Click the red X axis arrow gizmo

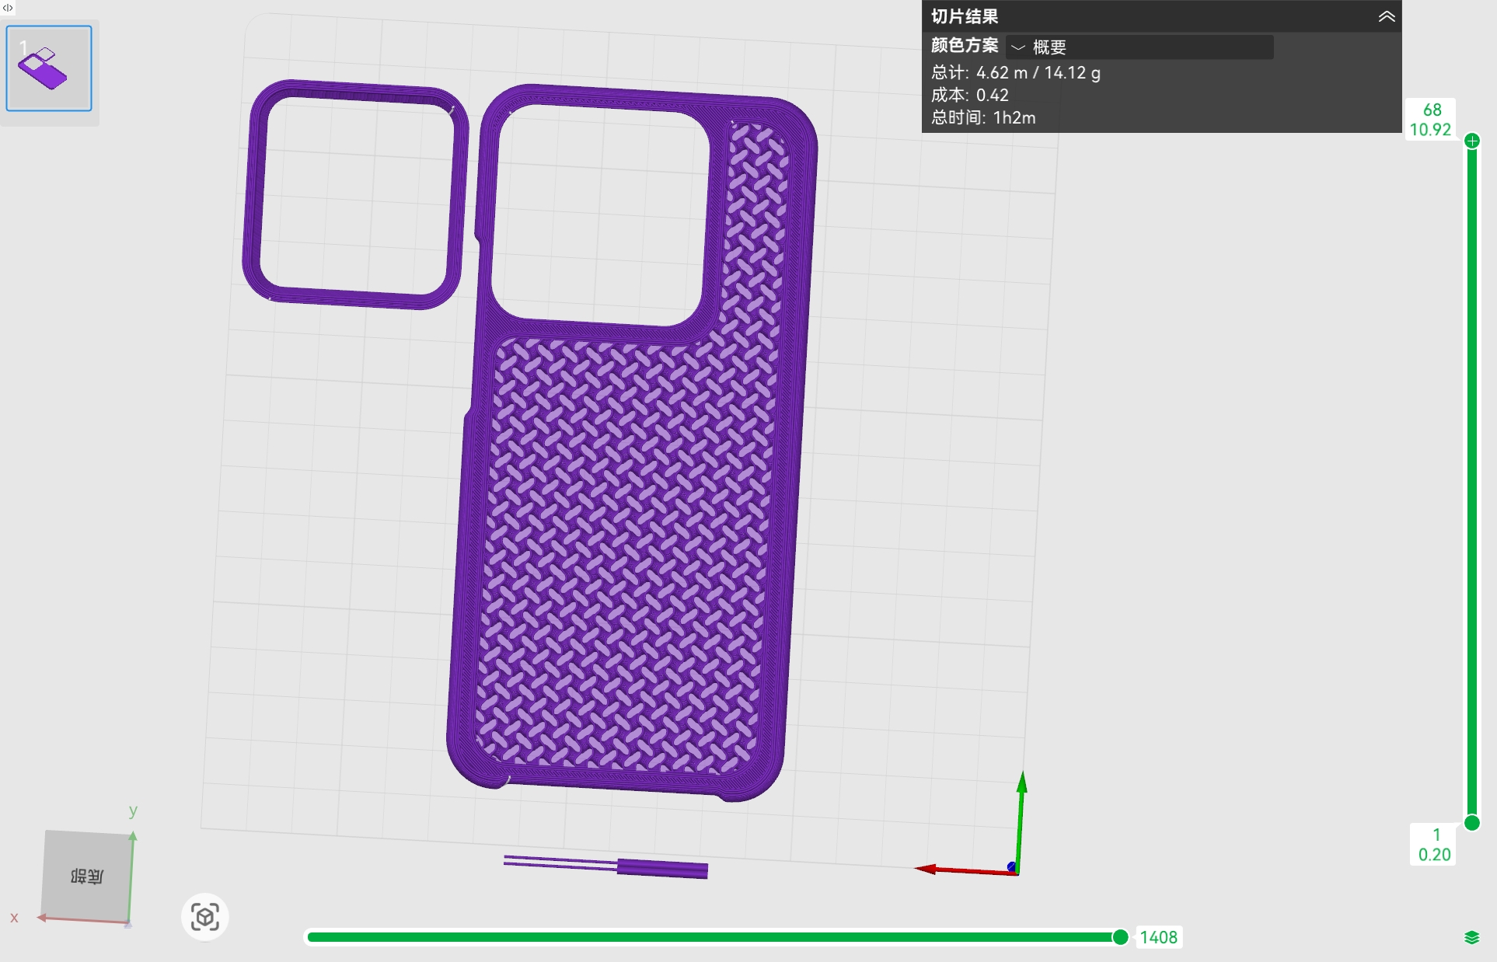tap(962, 870)
